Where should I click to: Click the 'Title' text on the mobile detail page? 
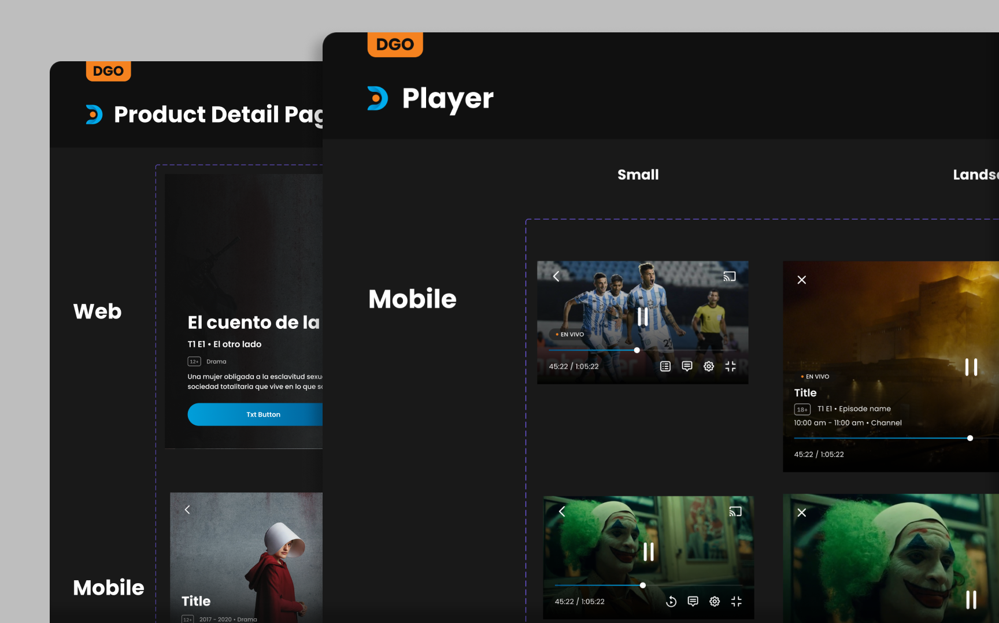point(196,601)
